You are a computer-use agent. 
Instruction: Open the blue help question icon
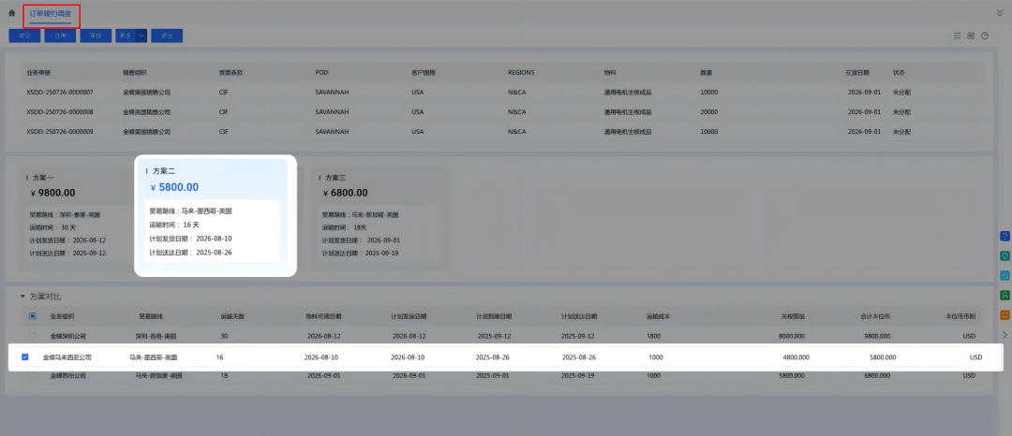pyautogui.click(x=1005, y=236)
